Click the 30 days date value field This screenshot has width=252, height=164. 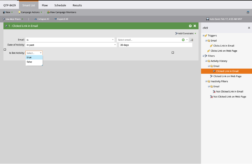[x=156, y=45]
